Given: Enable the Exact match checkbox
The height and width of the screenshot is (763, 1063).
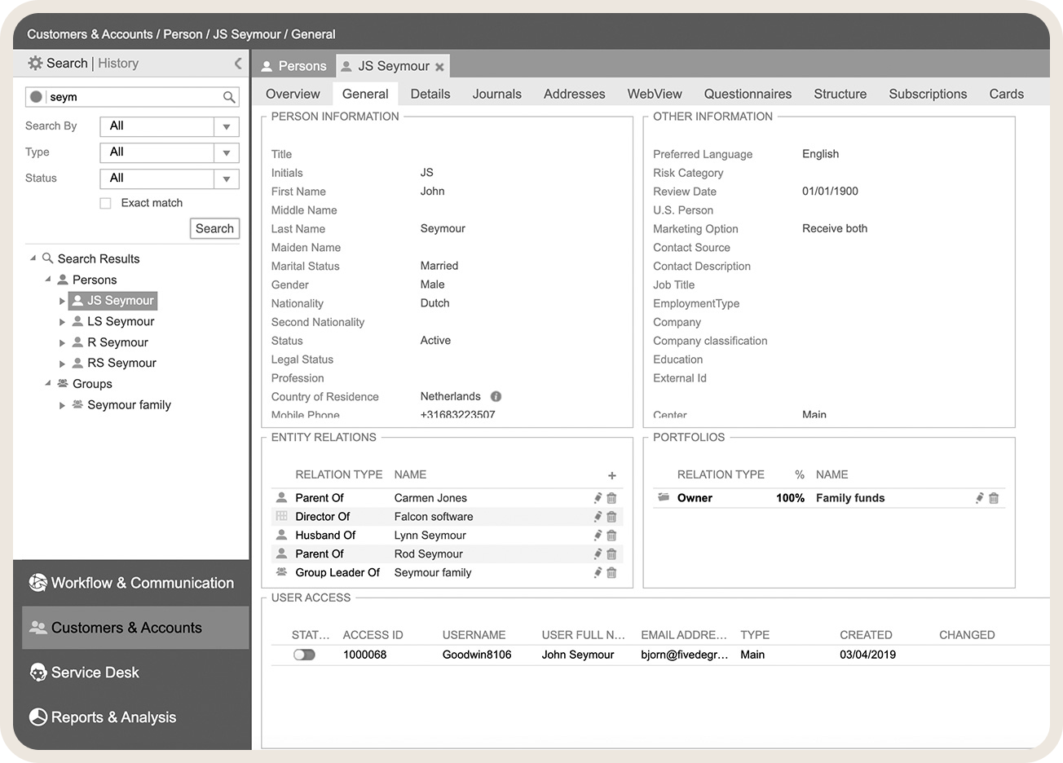Looking at the screenshot, I should [x=105, y=203].
